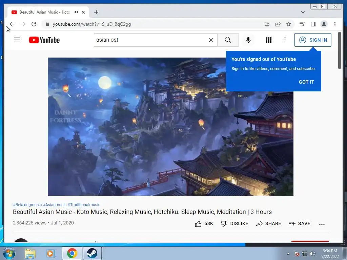Bookmark this page with the star icon
The height and width of the screenshot is (260, 347).
289,24
